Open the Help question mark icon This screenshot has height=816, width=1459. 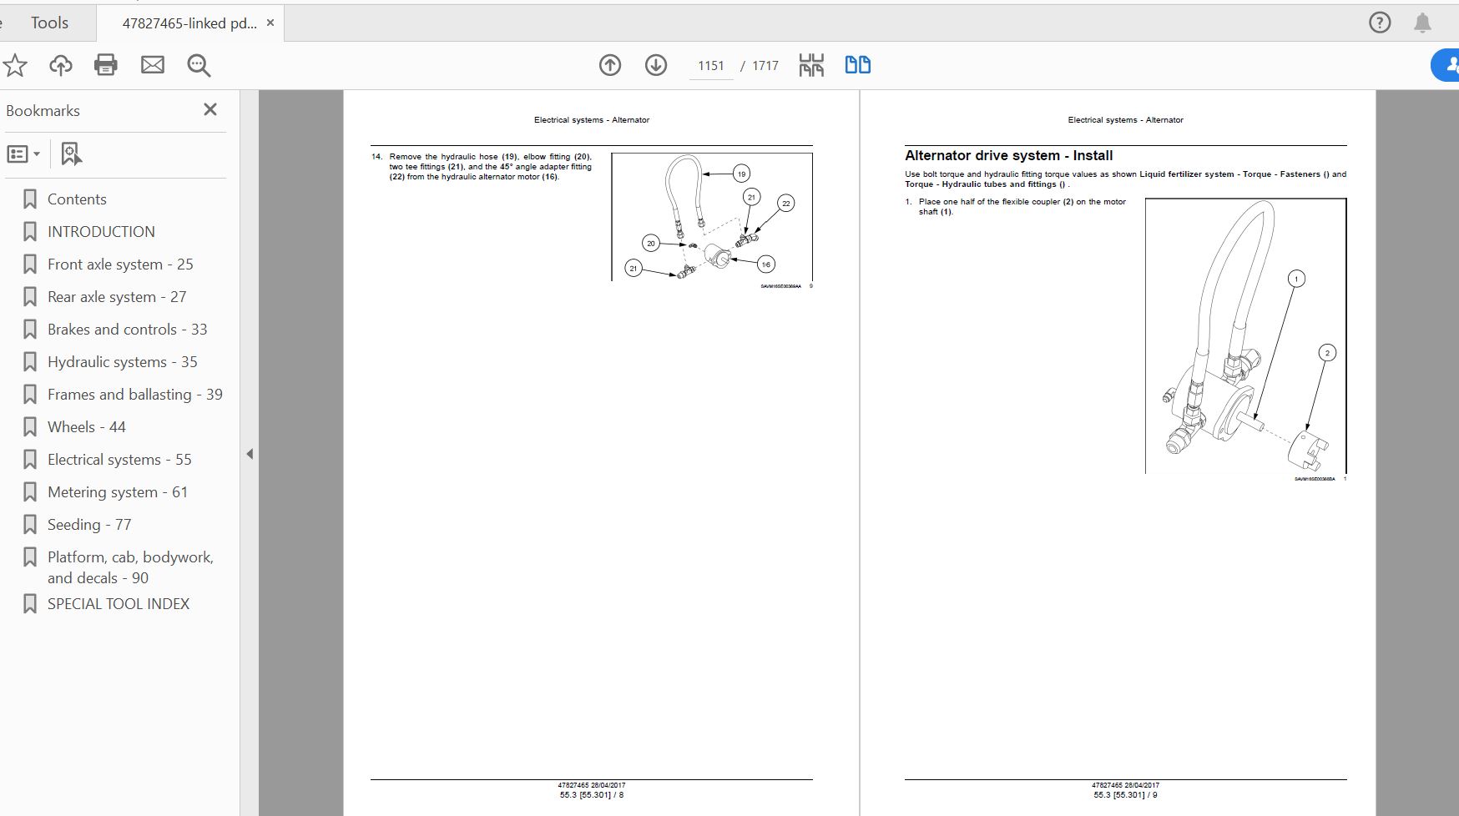[x=1380, y=23]
